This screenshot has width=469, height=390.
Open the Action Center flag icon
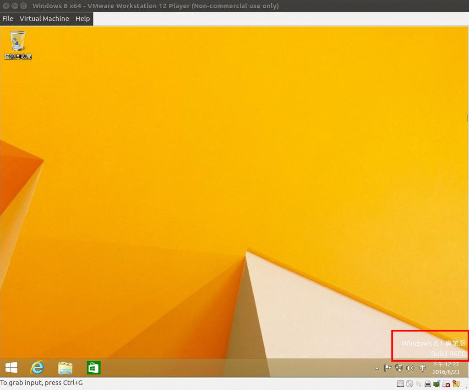[x=387, y=368]
